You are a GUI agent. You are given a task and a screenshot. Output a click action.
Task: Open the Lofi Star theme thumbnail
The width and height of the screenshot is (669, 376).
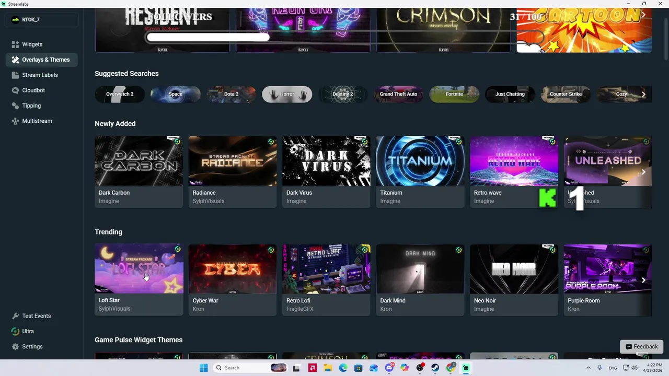[x=139, y=269]
